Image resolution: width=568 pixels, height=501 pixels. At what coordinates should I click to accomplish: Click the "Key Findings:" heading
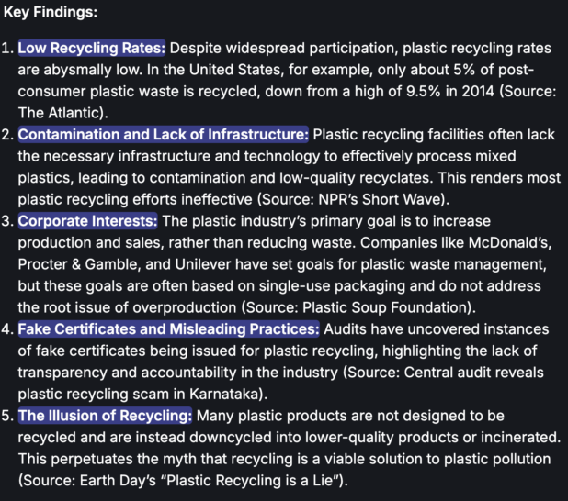(51, 14)
